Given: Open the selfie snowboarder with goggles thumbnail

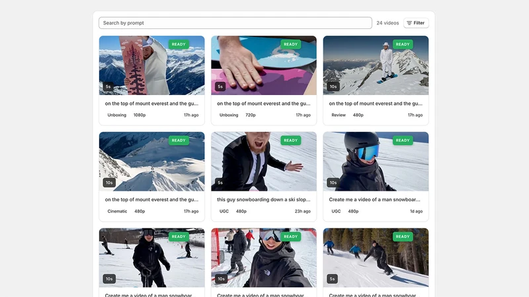Looking at the screenshot, I should click(x=264, y=257).
